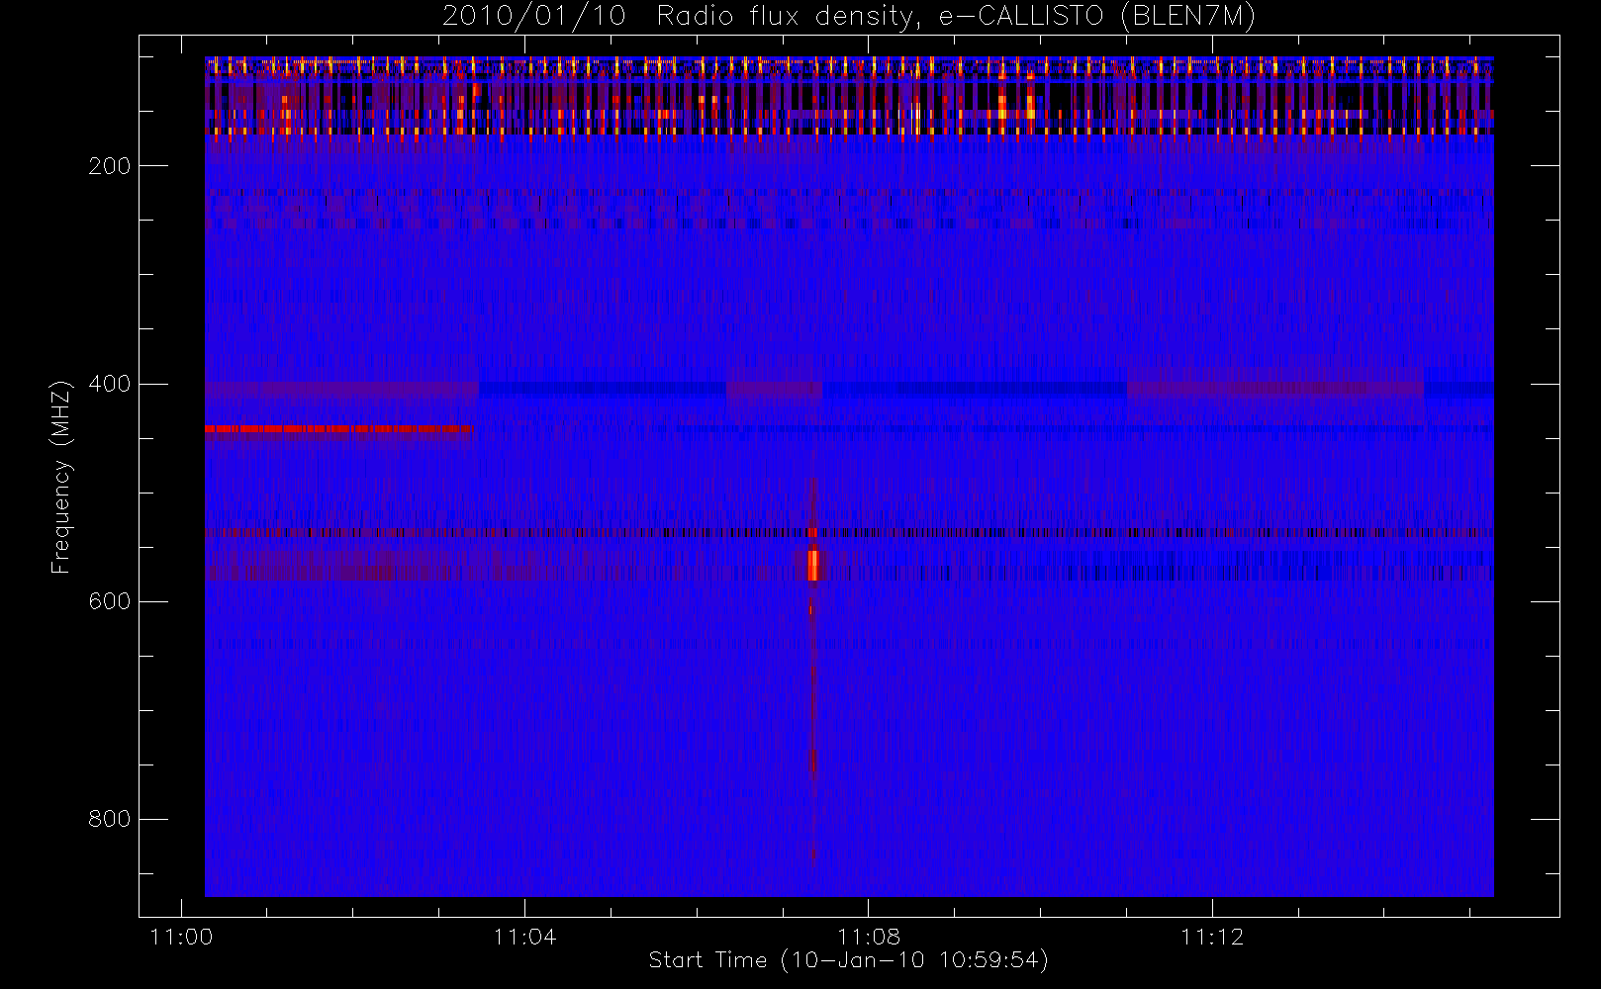Click the 'Start Time (10-Jan-10 10:59:54)' label
Screen dimensions: 1601x989
click(x=848, y=960)
